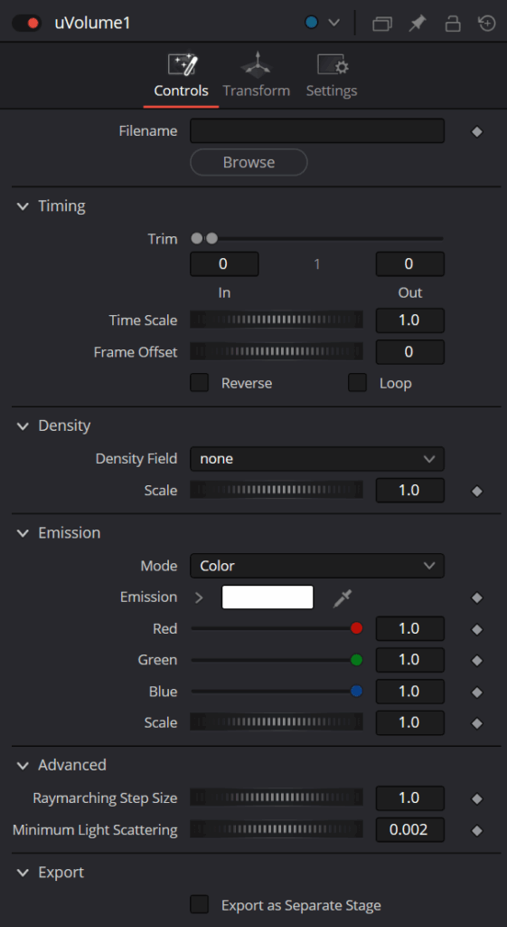Open the Emission Mode dropdown
507x927 pixels.
(x=317, y=566)
